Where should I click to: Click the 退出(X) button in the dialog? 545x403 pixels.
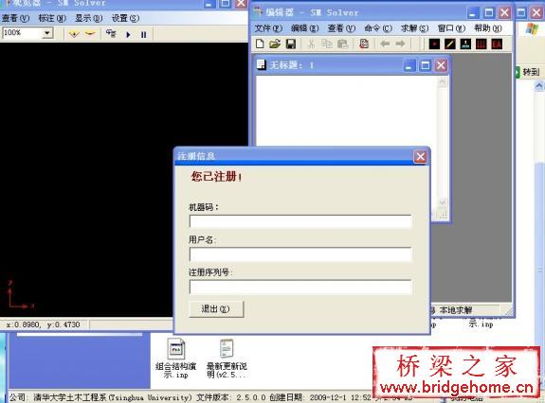click(216, 309)
